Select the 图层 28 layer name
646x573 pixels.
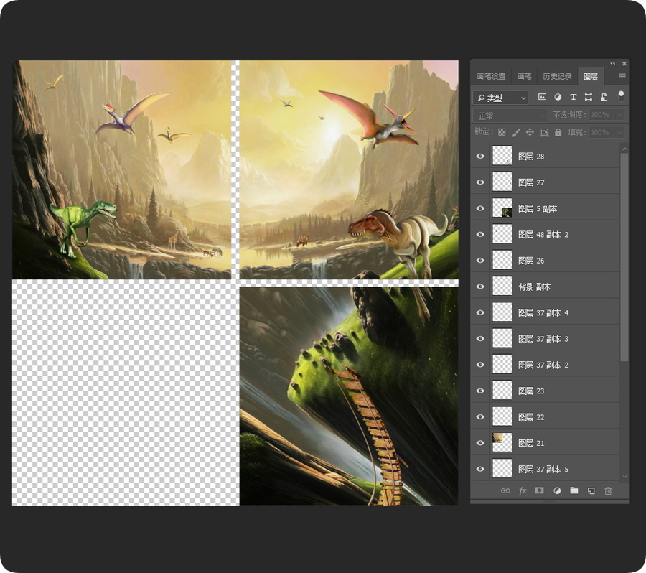531,157
